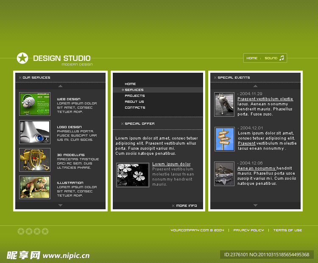This screenshot has height=263, width=318.
Task: Select Projects in the center menu
Action: [134, 96]
